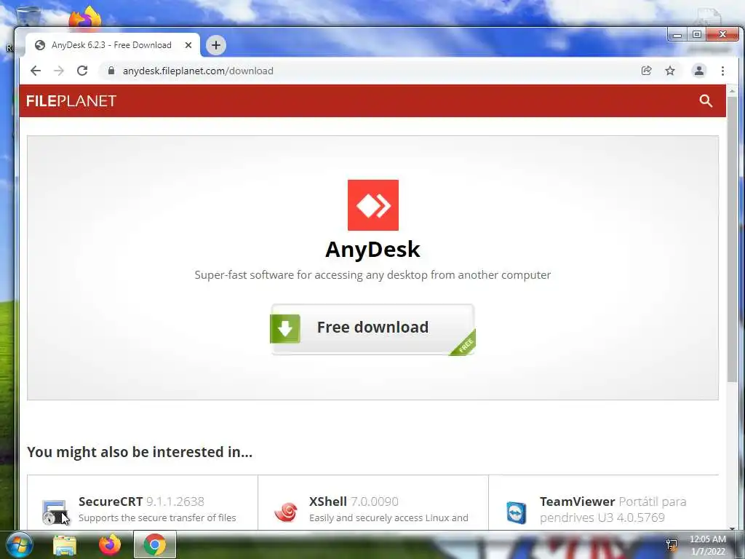Click the Chrome forward arrow

(x=58, y=71)
